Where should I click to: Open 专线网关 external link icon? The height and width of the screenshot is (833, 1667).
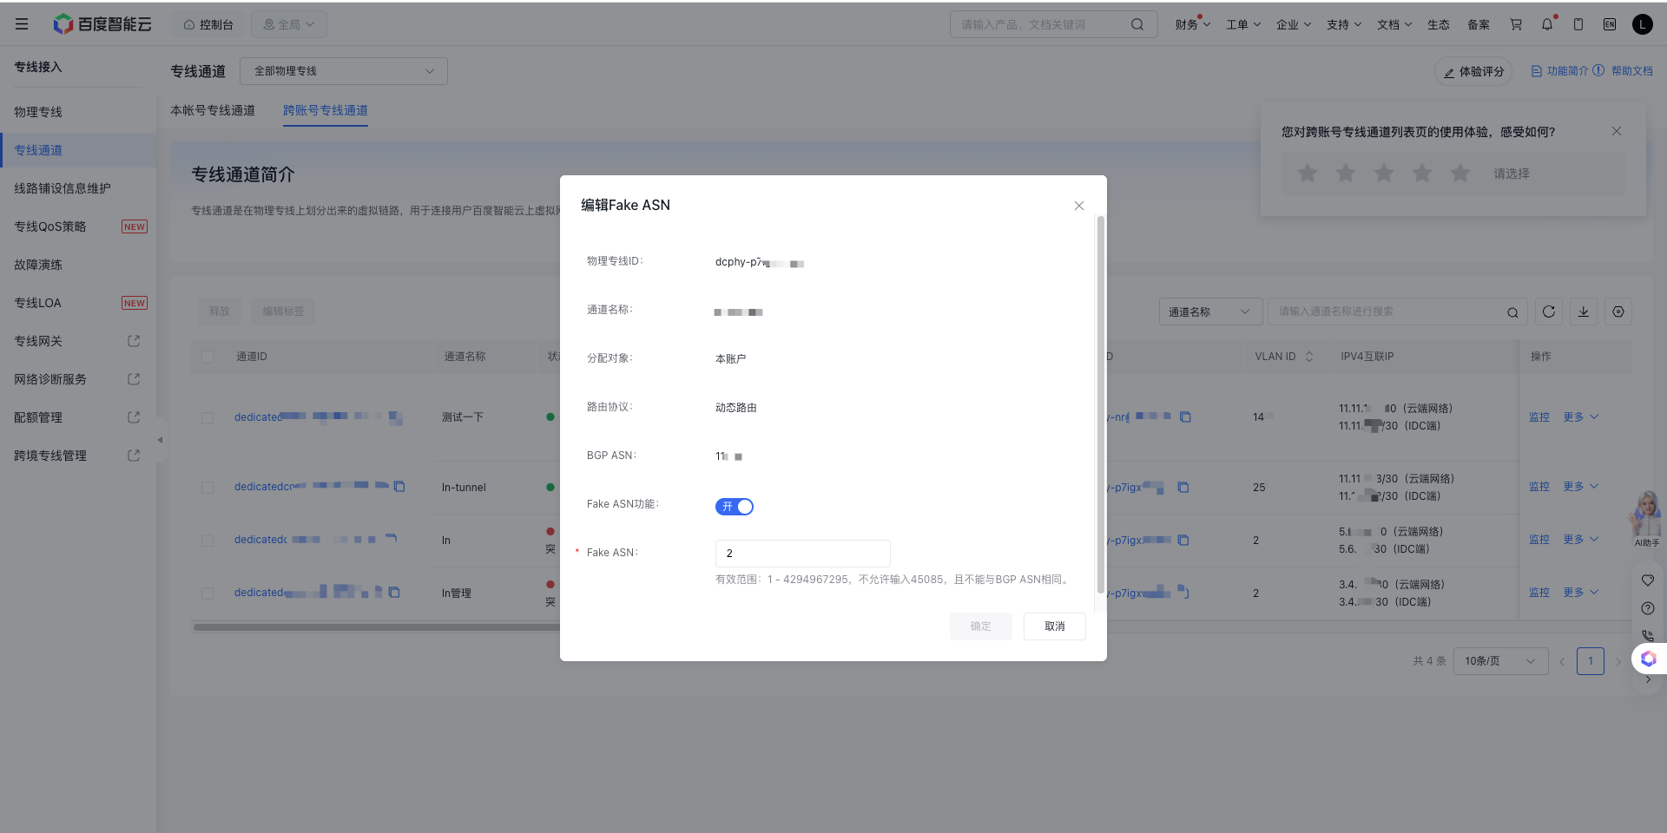tap(134, 341)
